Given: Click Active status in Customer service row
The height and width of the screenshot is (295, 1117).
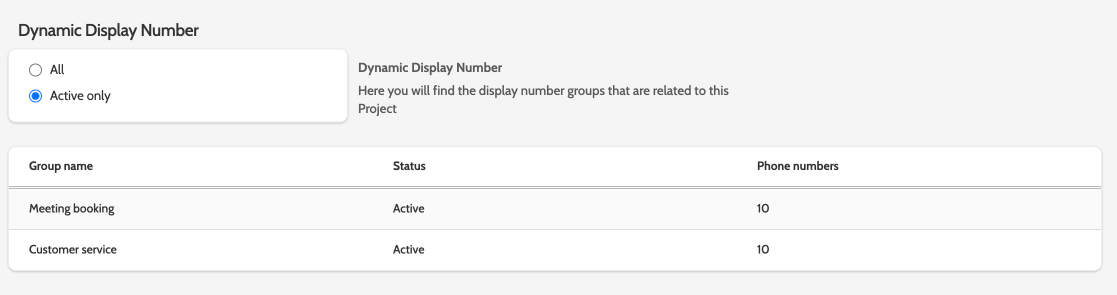Looking at the screenshot, I should click(408, 249).
